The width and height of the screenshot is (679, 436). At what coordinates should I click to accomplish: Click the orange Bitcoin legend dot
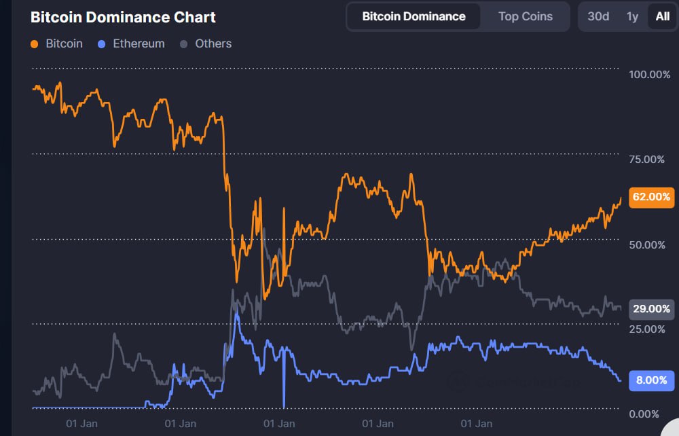pyautogui.click(x=34, y=44)
